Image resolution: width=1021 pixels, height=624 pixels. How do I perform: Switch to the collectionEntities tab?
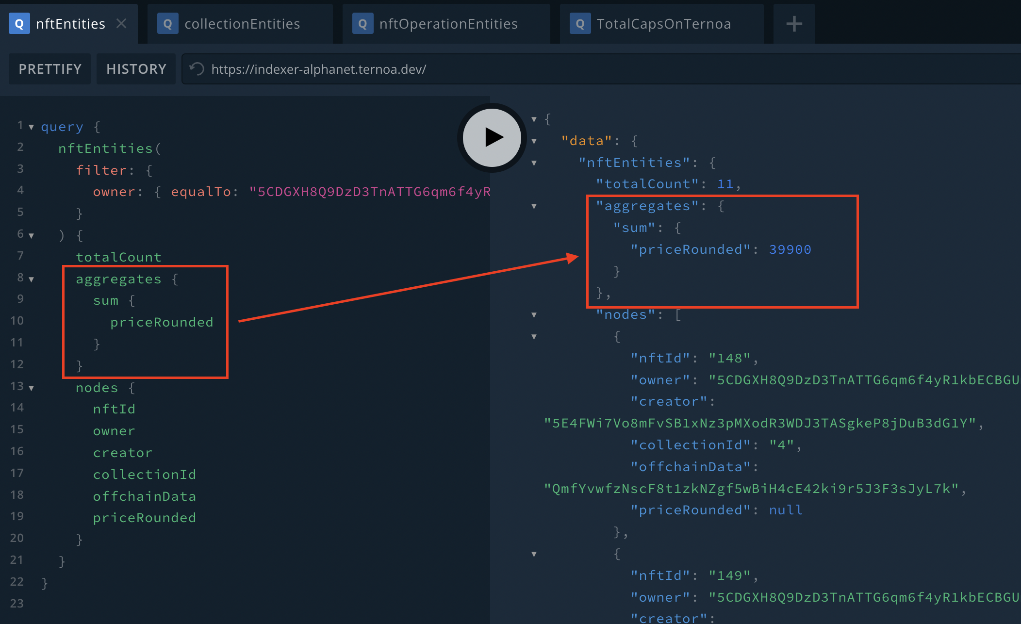pos(242,24)
